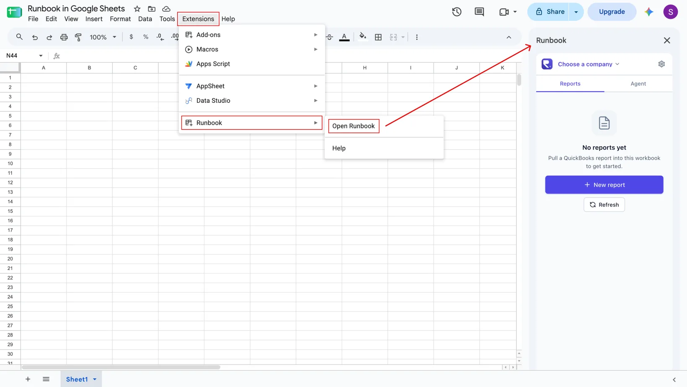Open the Apps Script menu entry
687x387 pixels.
(252, 64)
